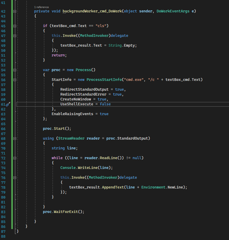Click RedirectStandardOutput on line 58
Viewport: 229px width, 240px height.
[84, 89]
